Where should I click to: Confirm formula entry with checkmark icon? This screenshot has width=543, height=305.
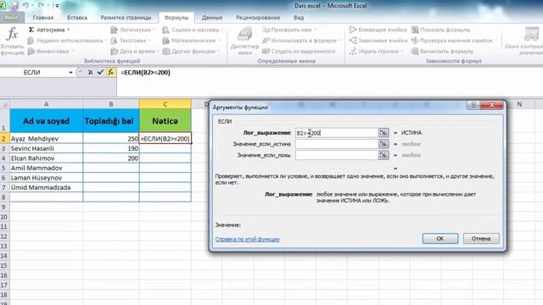(x=100, y=72)
